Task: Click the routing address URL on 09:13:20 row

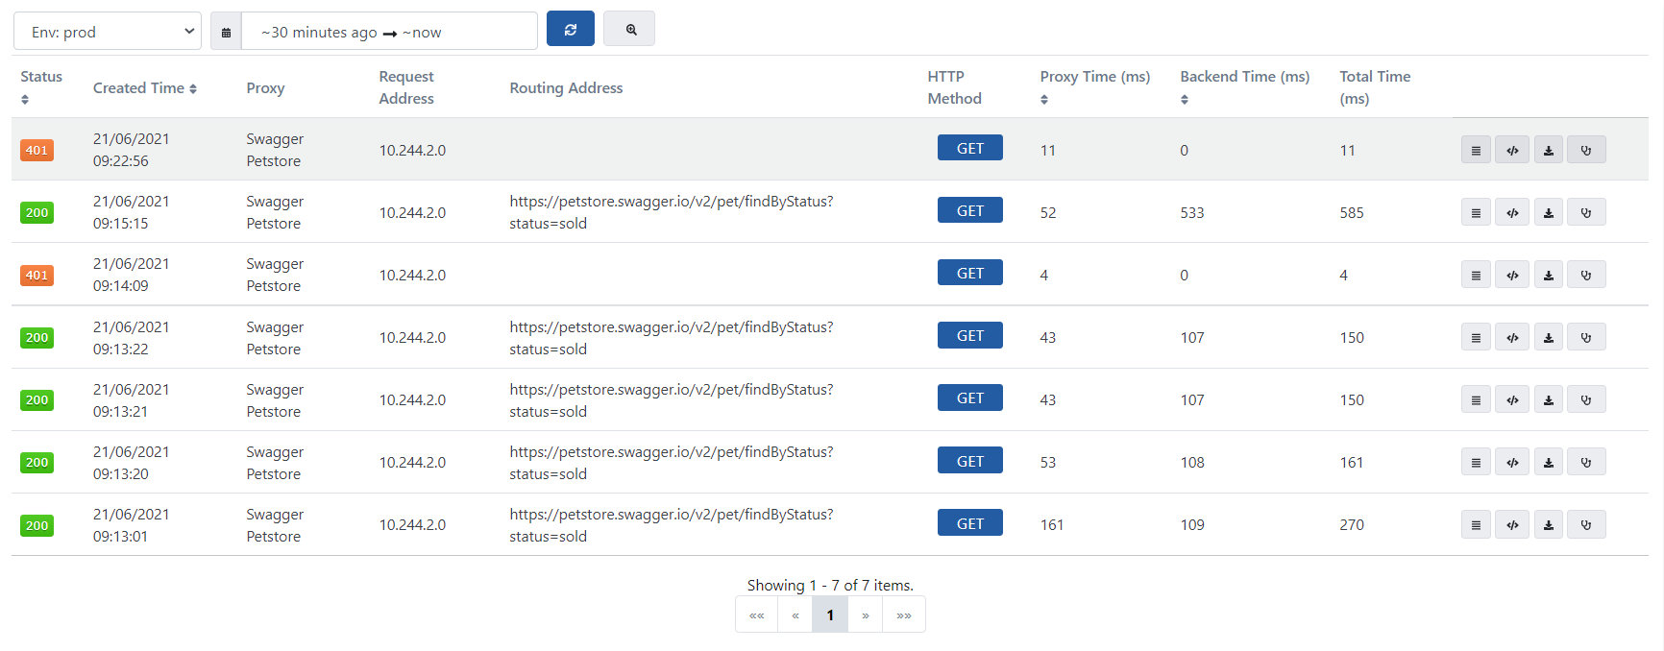Action: pos(672,462)
